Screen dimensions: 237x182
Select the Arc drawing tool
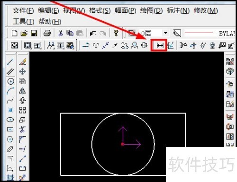tap(10, 91)
